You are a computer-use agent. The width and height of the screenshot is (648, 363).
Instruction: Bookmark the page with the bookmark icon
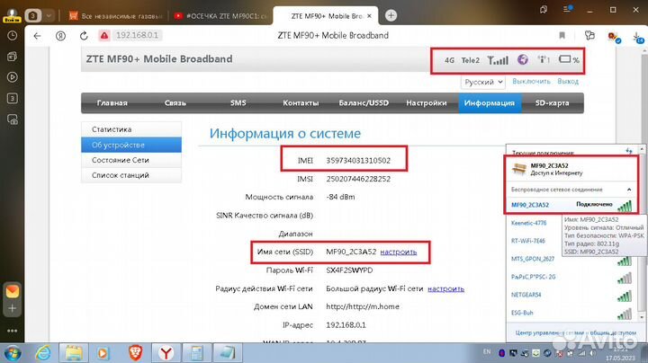coord(562,35)
